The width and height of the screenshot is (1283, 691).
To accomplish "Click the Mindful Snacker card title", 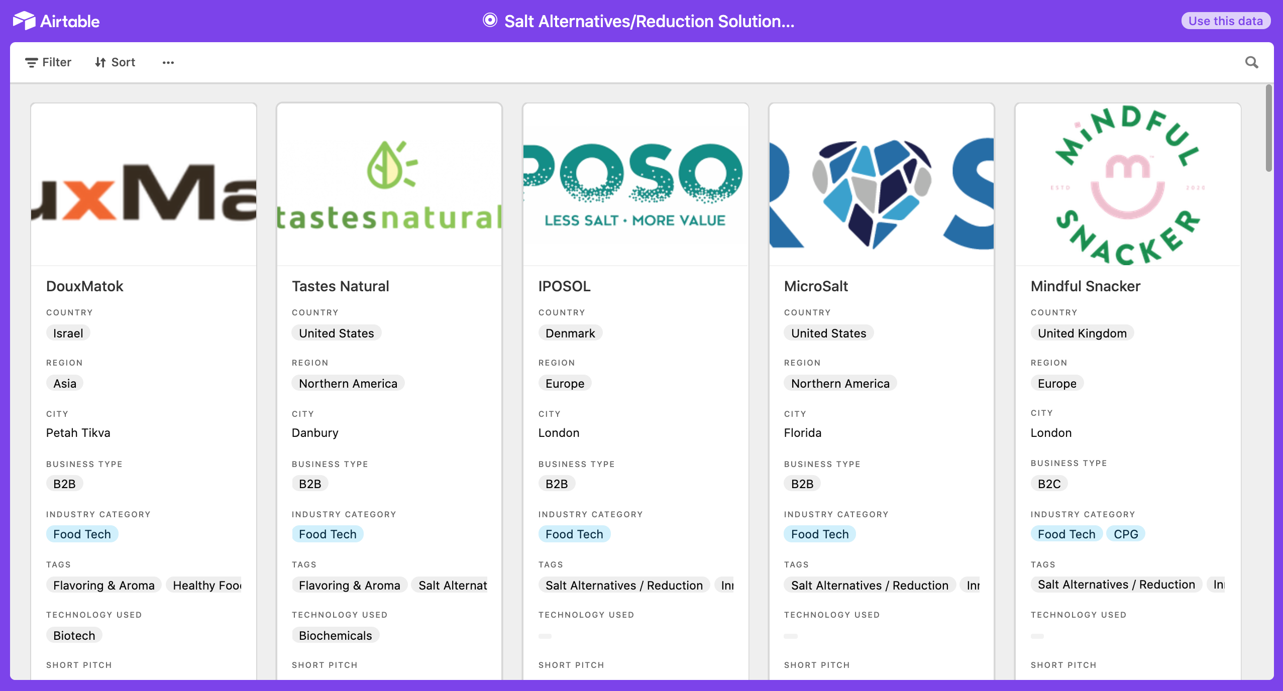I will click(x=1086, y=286).
